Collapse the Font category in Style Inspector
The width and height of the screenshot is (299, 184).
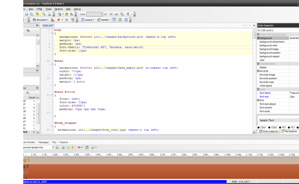258,89
